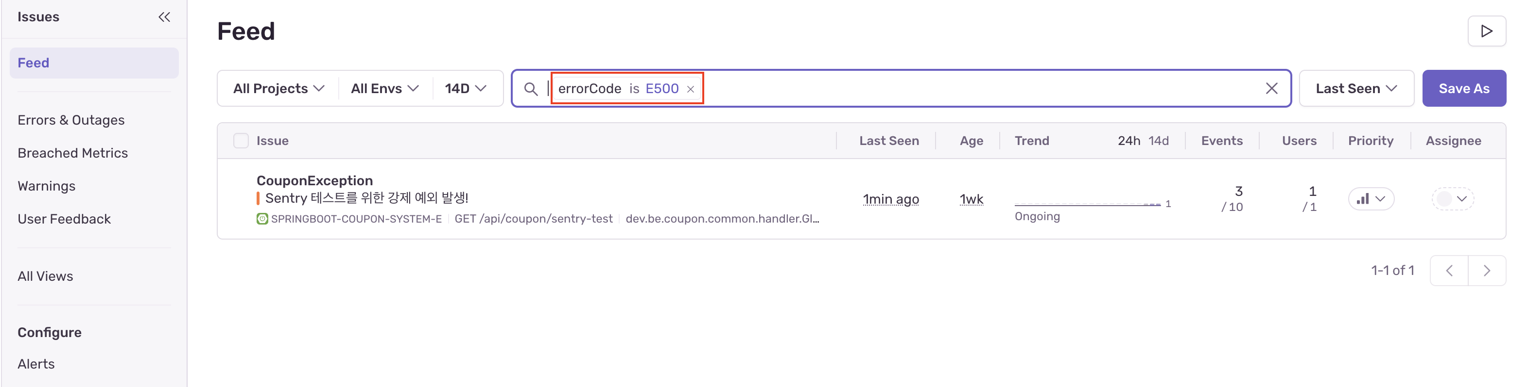The height and width of the screenshot is (387, 1528).
Task: Go to next results page
Action: click(x=1487, y=271)
